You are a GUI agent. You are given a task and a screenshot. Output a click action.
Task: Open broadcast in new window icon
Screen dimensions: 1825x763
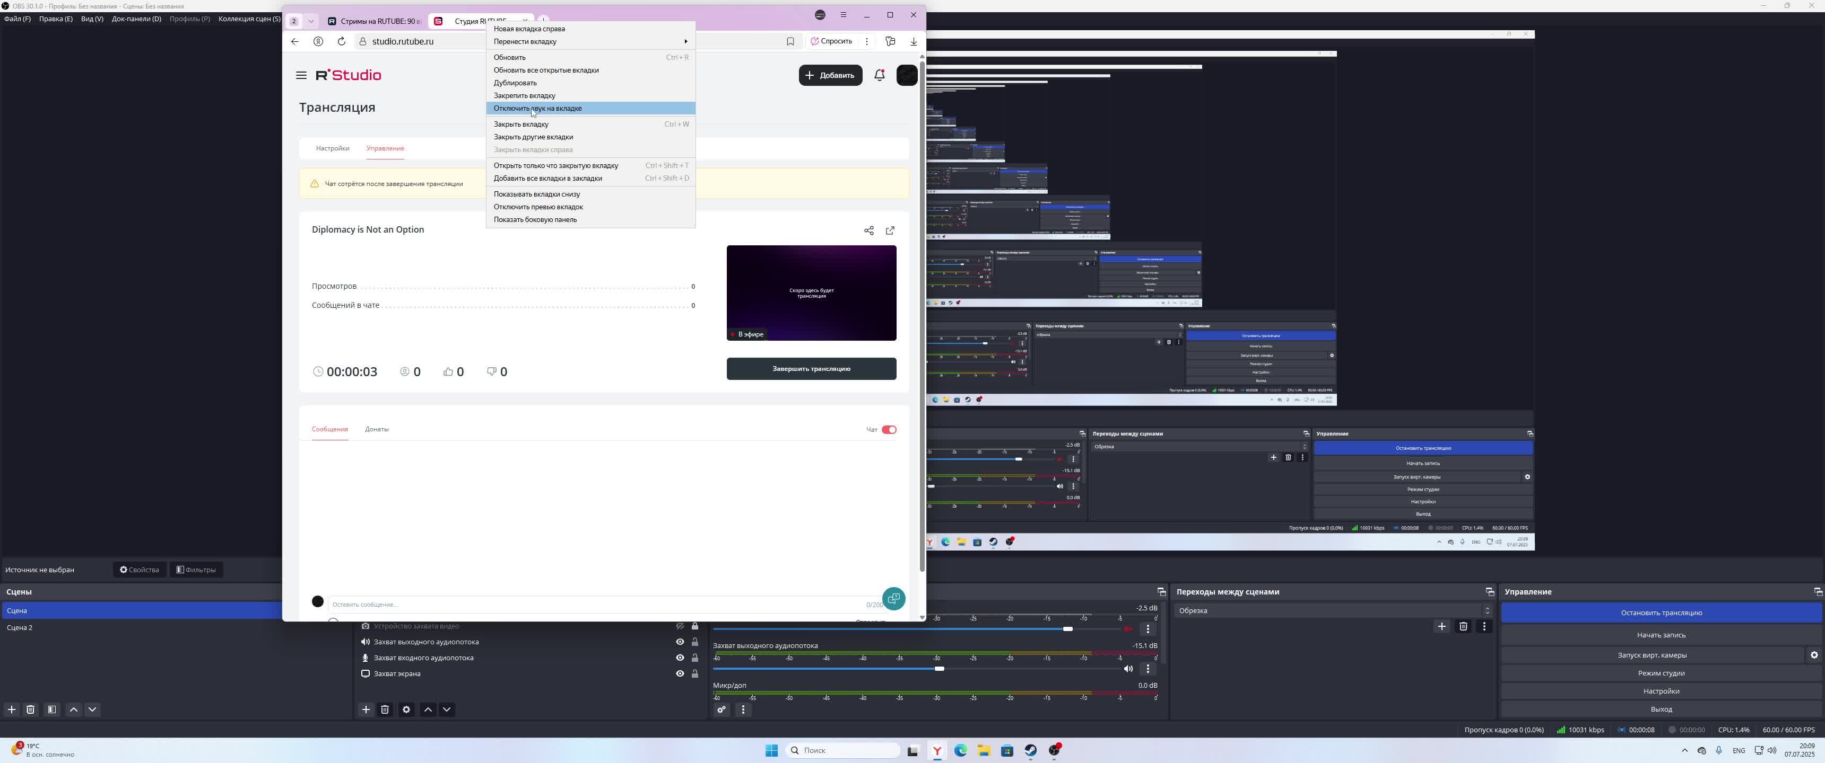click(x=891, y=230)
